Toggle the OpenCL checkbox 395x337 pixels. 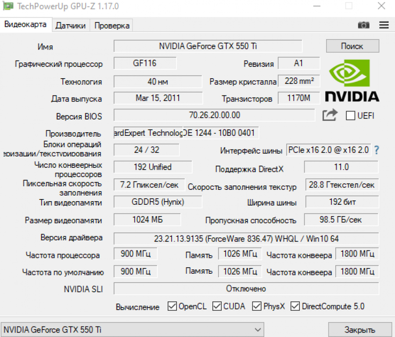point(172,306)
